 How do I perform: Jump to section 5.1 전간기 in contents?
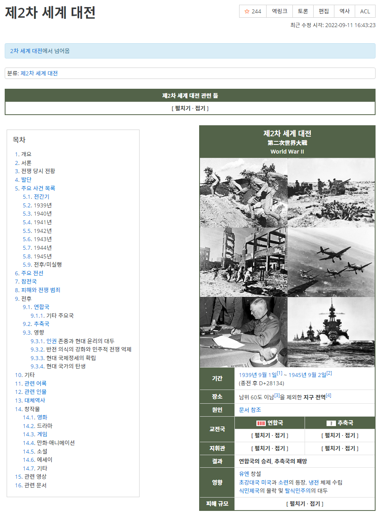[x=36, y=196]
